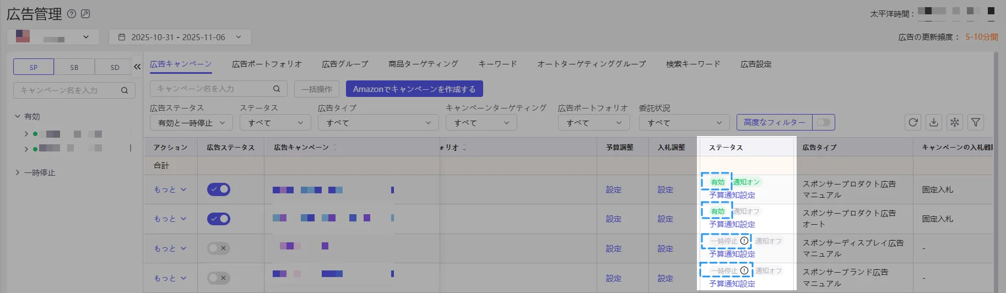Click 予算調整 設定 in the first row

614,189
